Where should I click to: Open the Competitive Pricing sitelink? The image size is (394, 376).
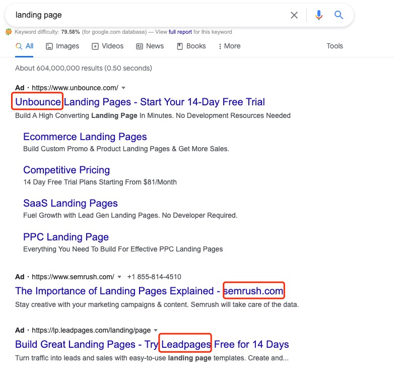click(67, 170)
